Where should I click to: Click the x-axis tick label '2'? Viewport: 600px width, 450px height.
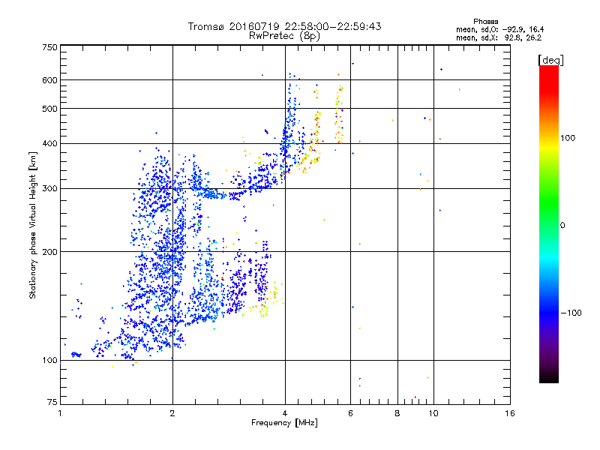(172, 413)
